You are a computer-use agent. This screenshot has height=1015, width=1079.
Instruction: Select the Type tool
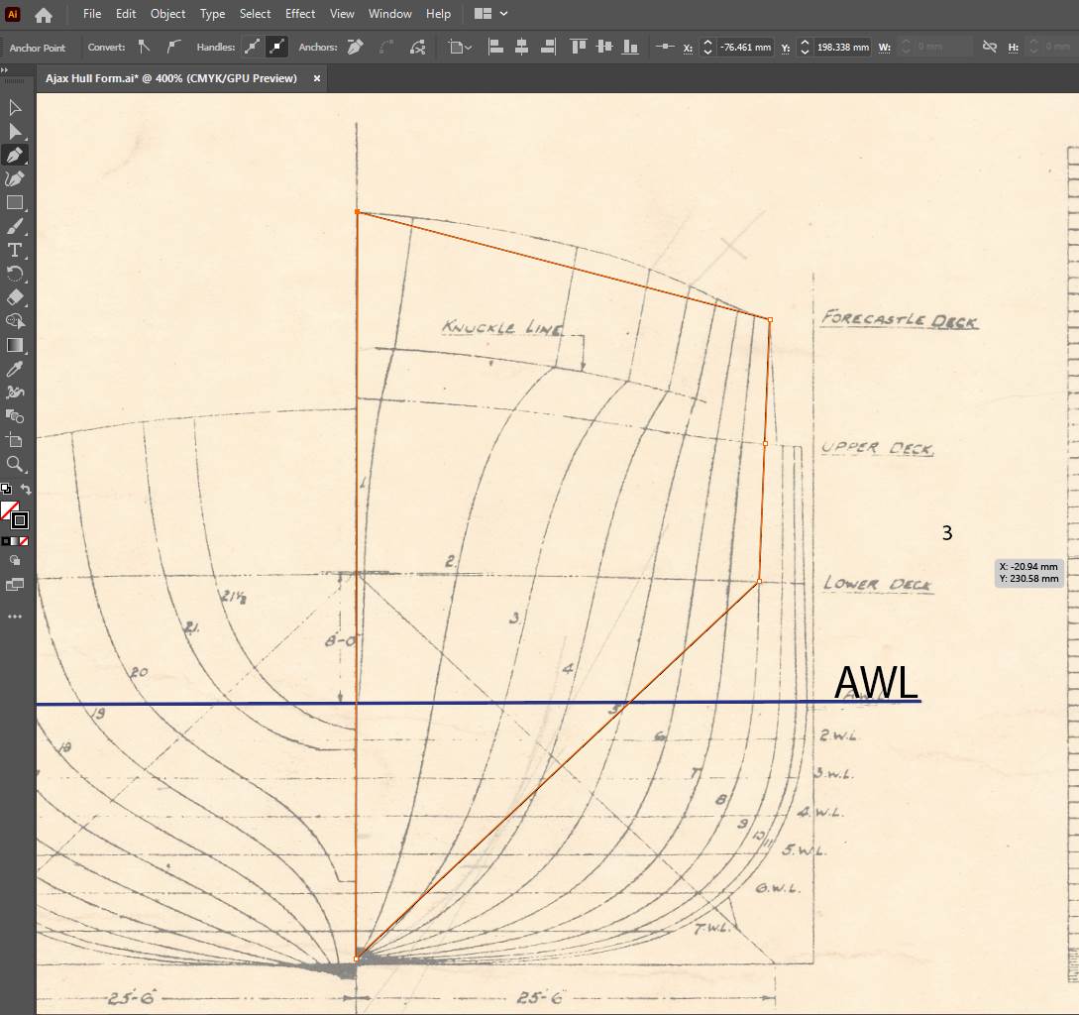15,250
